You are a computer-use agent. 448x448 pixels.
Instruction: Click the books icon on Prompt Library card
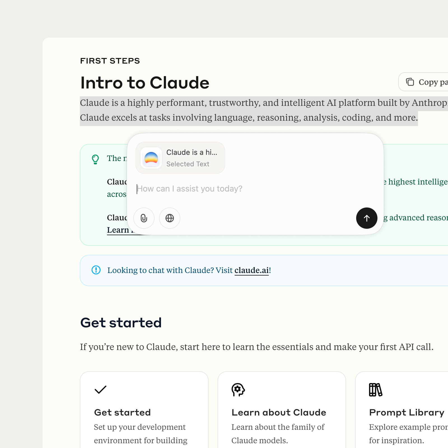375,389
